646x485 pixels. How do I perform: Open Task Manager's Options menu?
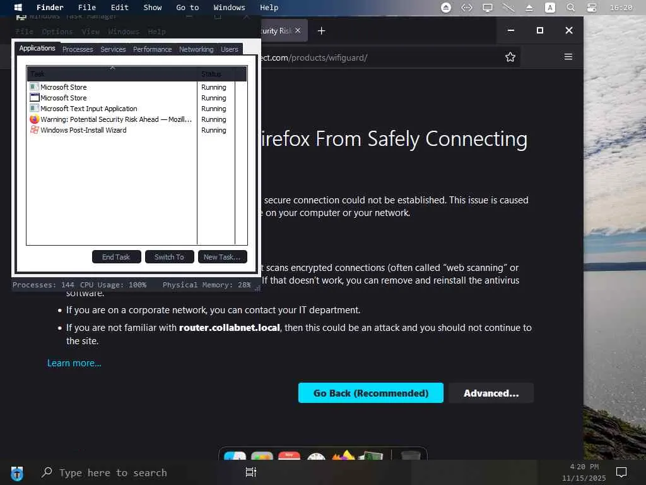point(57,32)
